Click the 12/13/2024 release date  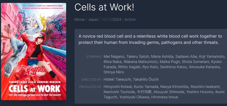(111, 20)
